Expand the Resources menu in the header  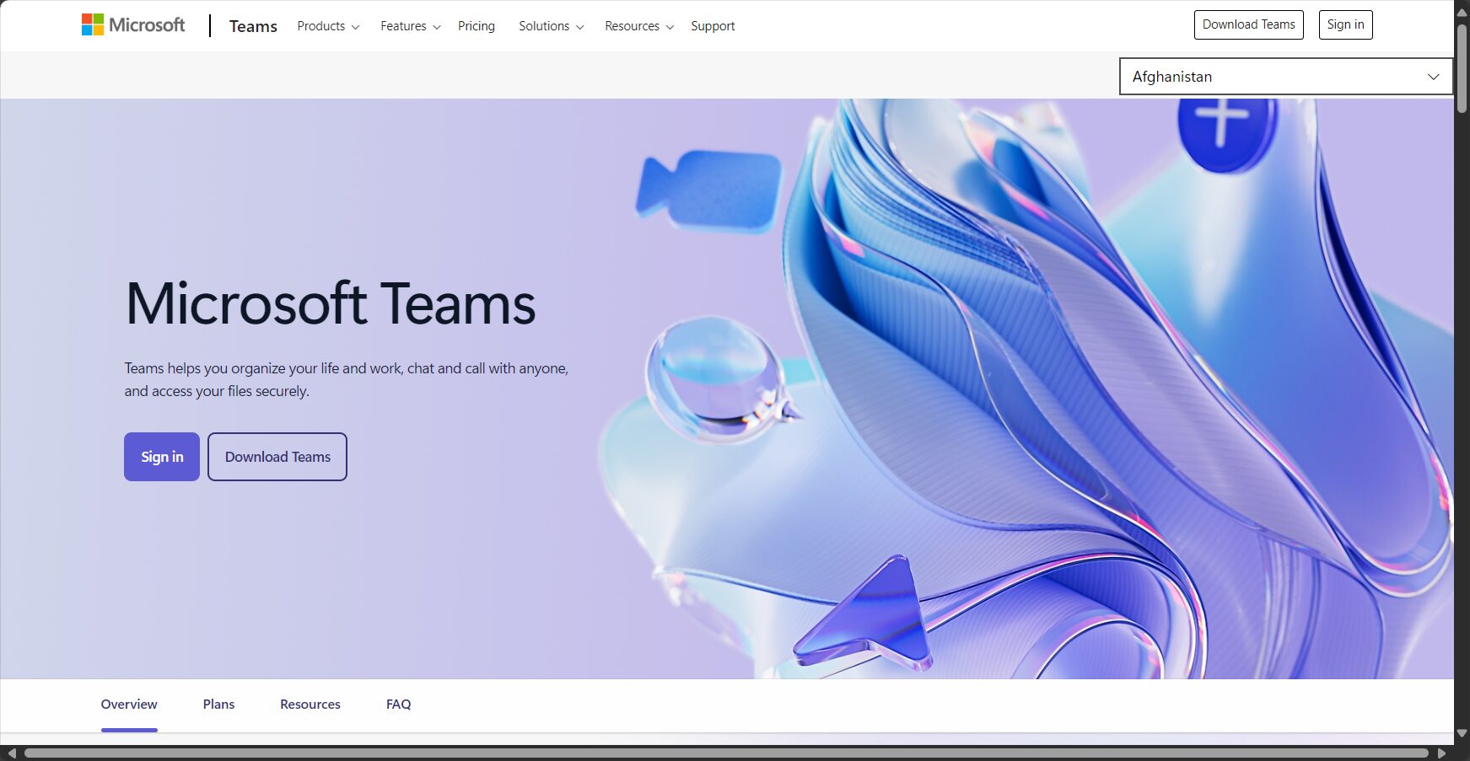[x=639, y=26]
